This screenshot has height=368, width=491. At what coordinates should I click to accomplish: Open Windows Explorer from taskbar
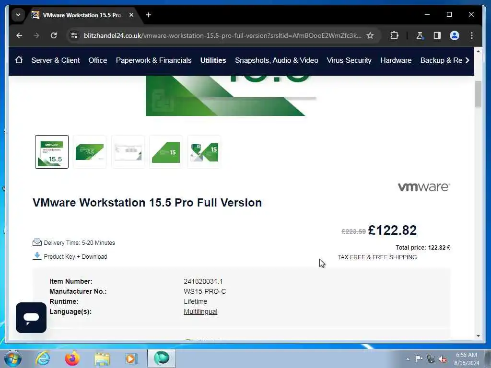point(102,358)
